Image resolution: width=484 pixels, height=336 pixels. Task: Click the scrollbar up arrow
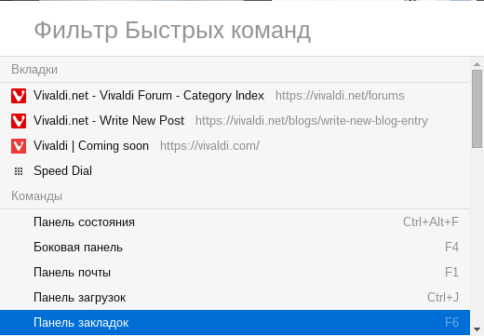pyautogui.click(x=477, y=64)
